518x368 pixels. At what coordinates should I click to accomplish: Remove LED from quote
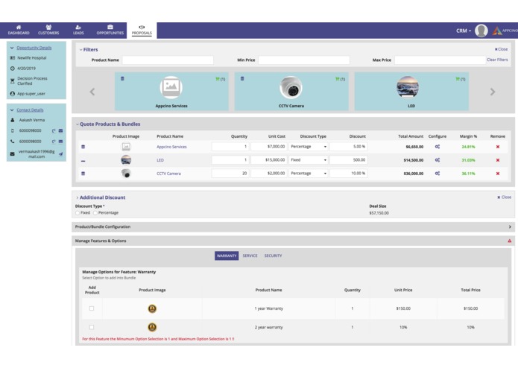click(498, 160)
